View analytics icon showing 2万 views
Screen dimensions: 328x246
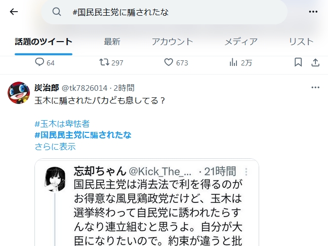(233, 62)
